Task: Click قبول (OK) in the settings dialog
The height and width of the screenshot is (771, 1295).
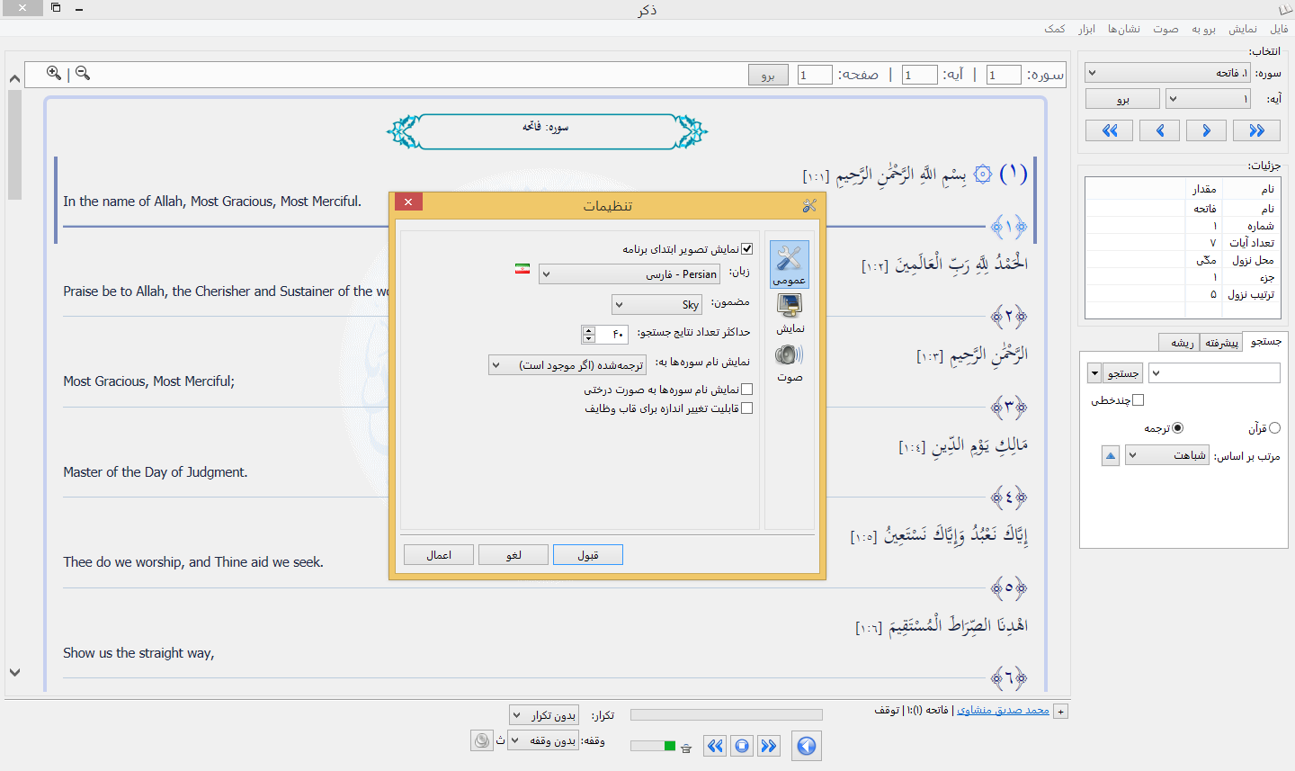Action: click(588, 555)
